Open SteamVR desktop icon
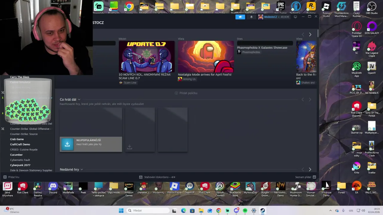 [x=189, y=188]
